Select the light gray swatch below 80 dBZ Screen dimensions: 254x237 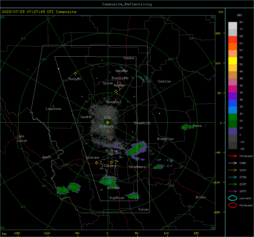pos(233,26)
